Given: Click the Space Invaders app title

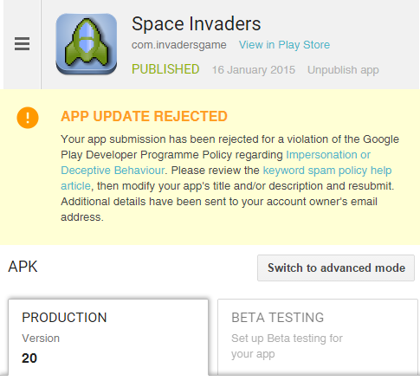Looking at the screenshot, I should pos(197,23).
